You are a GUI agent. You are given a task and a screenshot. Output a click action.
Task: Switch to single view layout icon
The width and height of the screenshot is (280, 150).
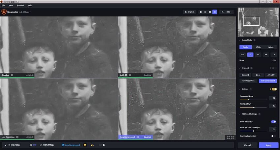[x=200, y=12]
